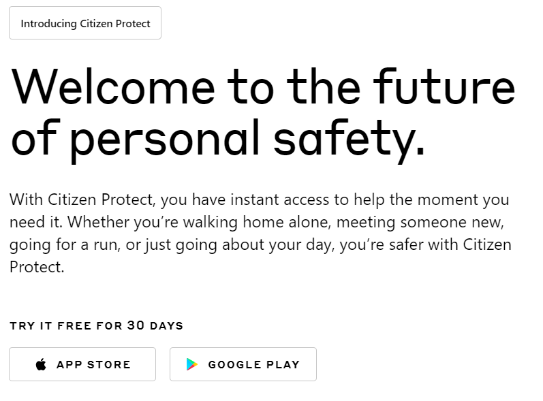Click the word Introducing in the top button
The height and width of the screenshot is (401, 543).
click(x=48, y=24)
